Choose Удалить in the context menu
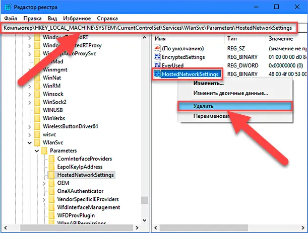308x233 pixels. [235, 106]
